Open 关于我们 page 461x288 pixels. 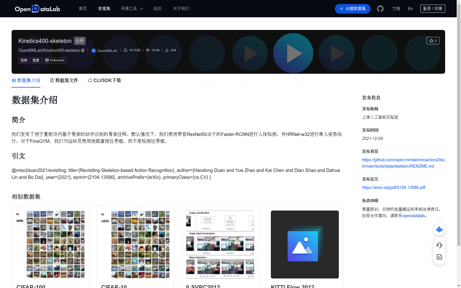click(181, 9)
